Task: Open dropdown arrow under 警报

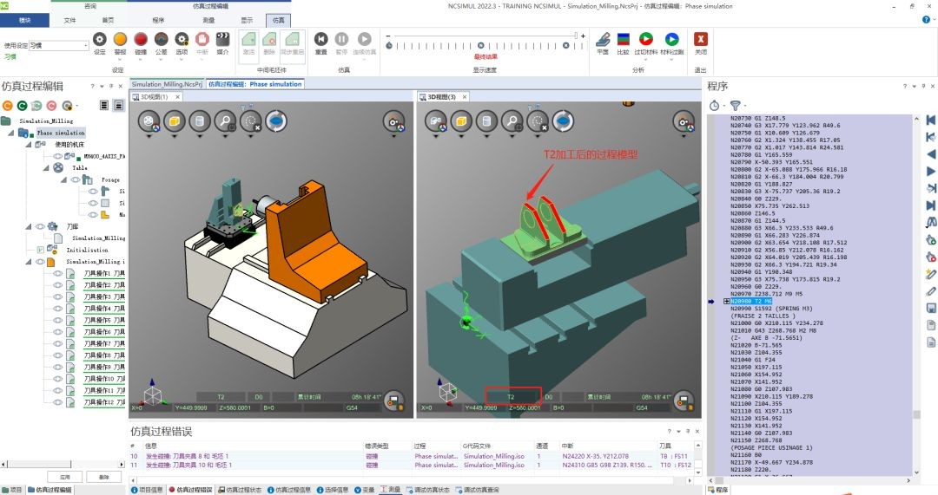Action: point(120,60)
